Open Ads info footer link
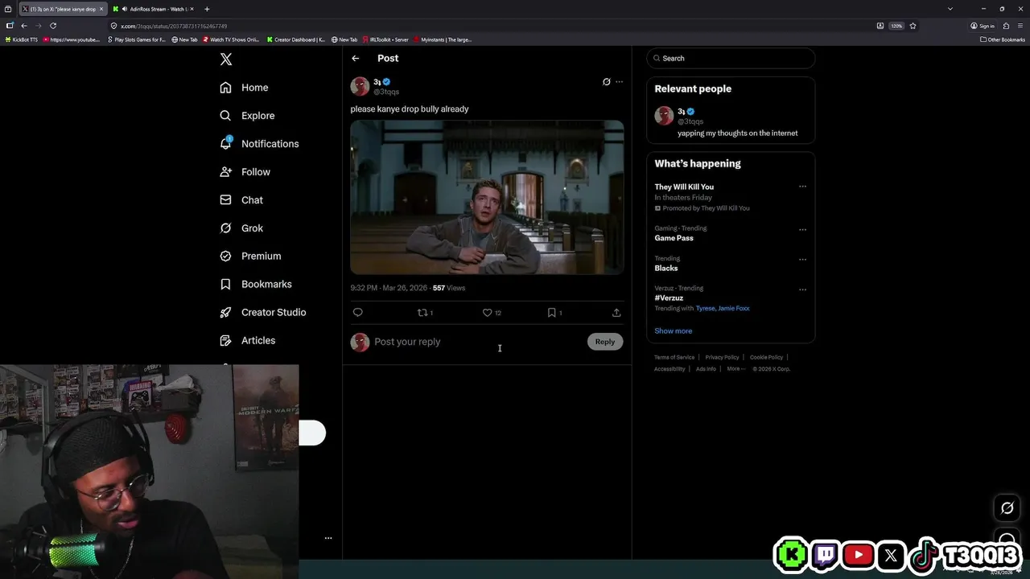Screen dimensions: 1030x579 click(x=706, y=369)
